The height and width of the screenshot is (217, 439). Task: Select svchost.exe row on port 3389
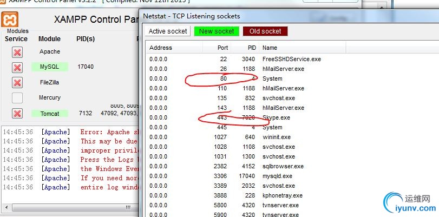pyautogui.click(x=291, y=186)
